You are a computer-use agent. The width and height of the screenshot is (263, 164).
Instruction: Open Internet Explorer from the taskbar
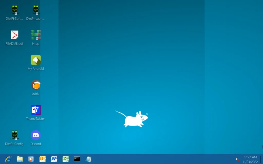(x=8, y=159)
